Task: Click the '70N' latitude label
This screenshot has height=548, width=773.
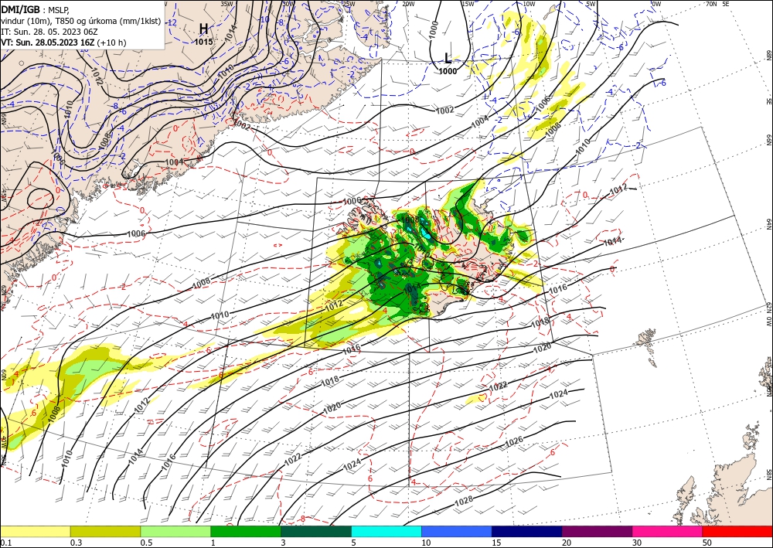Action: coord(711,4)
